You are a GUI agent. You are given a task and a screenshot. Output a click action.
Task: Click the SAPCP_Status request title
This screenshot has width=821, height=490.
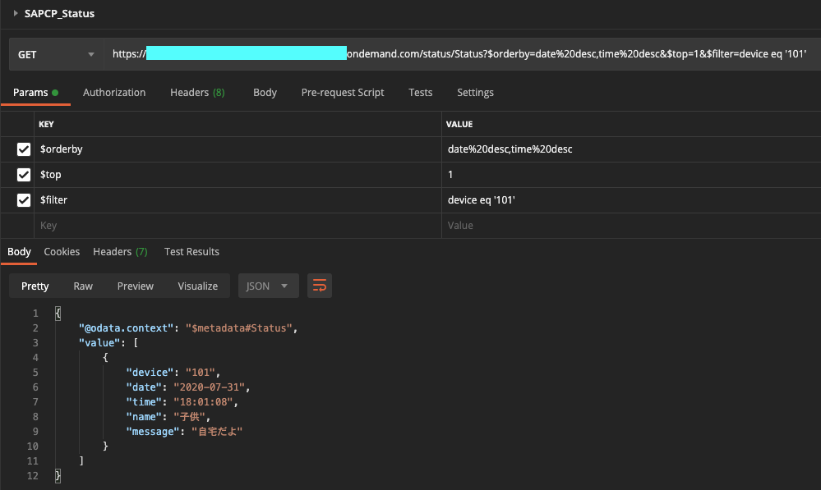click(59, 14)
